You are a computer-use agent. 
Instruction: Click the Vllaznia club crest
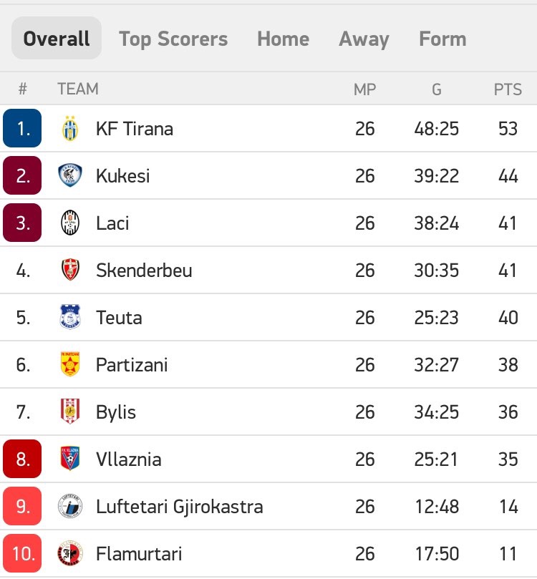69,459
